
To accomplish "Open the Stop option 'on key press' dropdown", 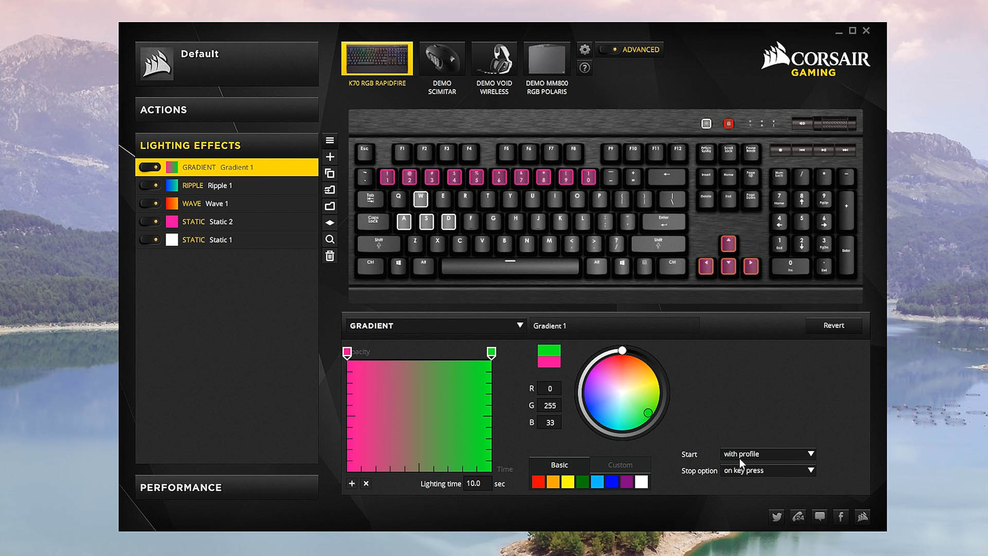I will coord(768,470).
